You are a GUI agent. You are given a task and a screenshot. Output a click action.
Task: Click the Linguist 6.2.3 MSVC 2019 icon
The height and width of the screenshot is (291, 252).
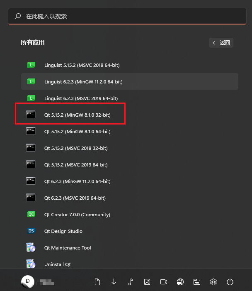tap(31, 98)
